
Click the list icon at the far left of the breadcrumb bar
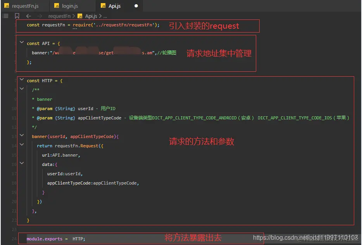click(x=5, y=16)
